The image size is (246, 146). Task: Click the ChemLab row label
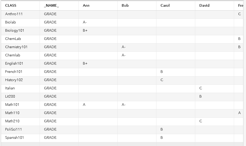[13, 39]
